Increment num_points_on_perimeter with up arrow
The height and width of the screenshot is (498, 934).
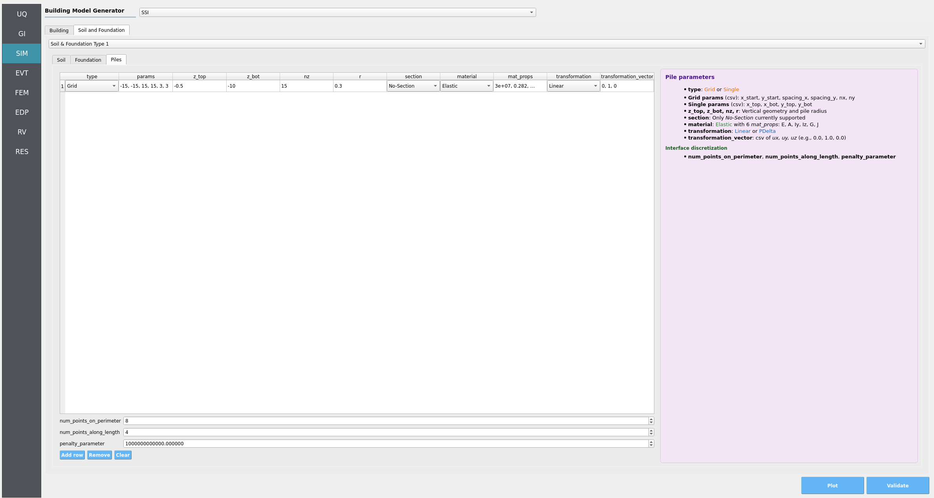coord(651,419)
